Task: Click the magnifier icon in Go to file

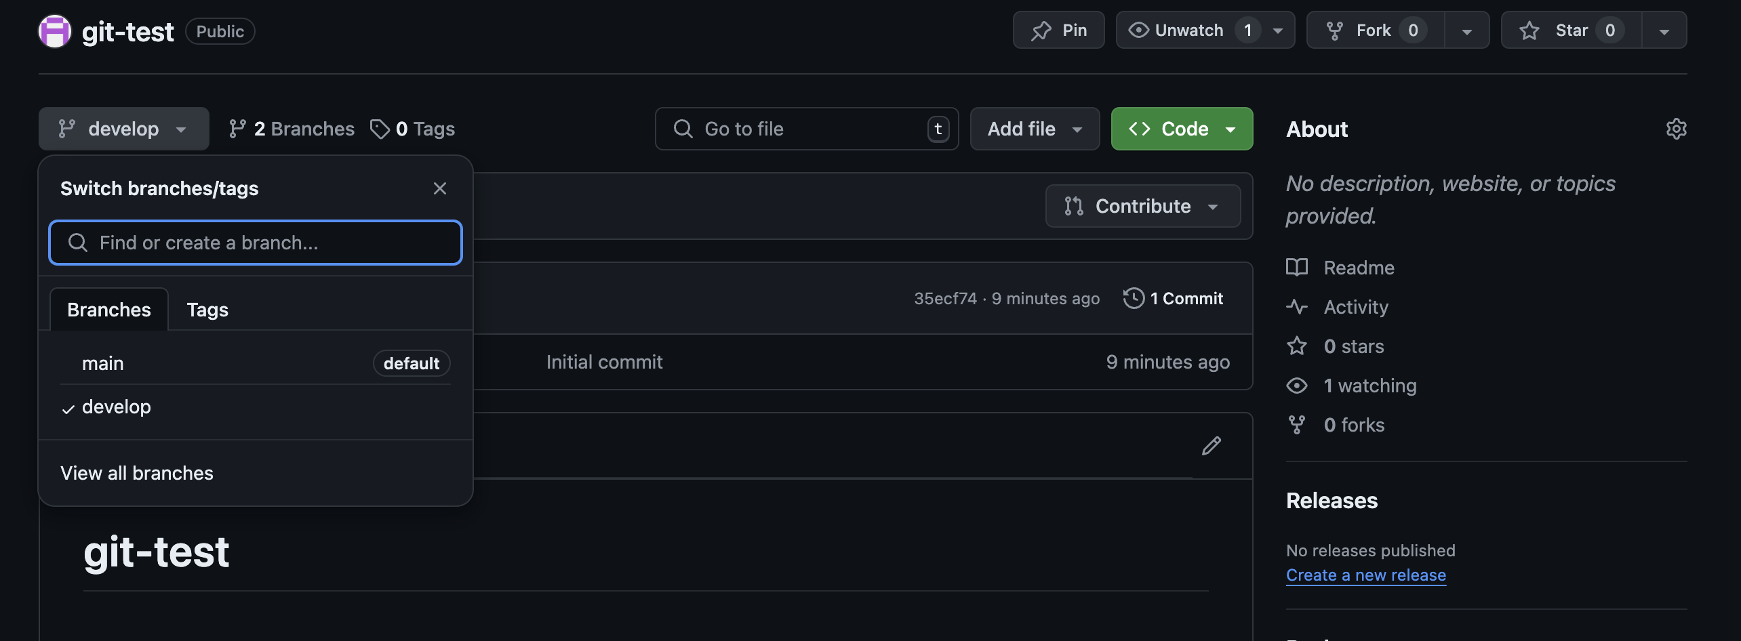Action: [x=683, y=129]
